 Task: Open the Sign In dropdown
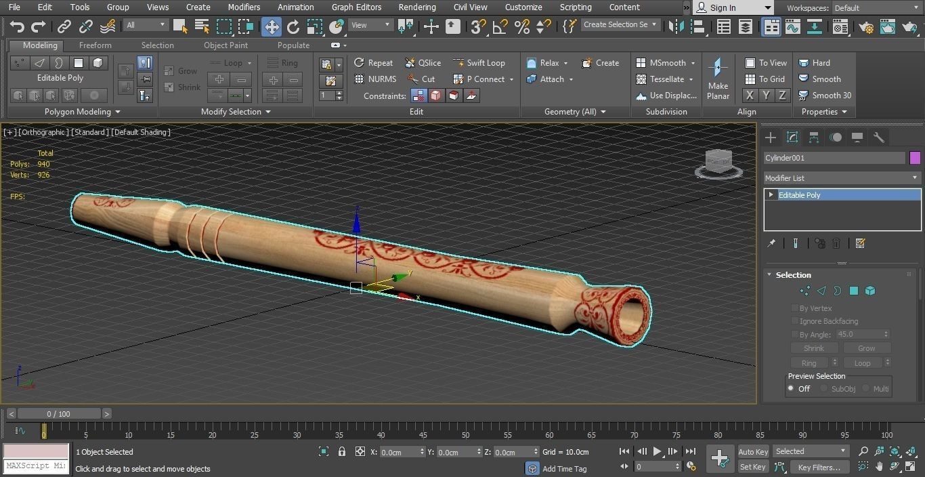tap(733, 8)
